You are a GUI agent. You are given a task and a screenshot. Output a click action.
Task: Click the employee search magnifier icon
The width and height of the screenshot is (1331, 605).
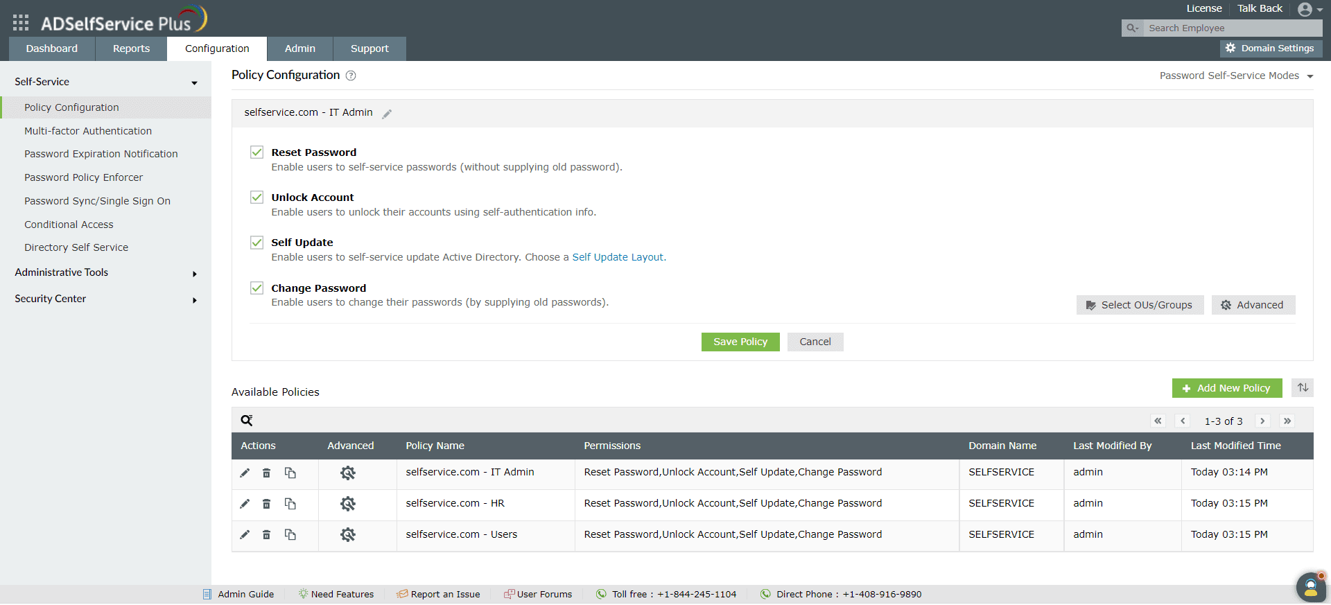point(1132,28)
